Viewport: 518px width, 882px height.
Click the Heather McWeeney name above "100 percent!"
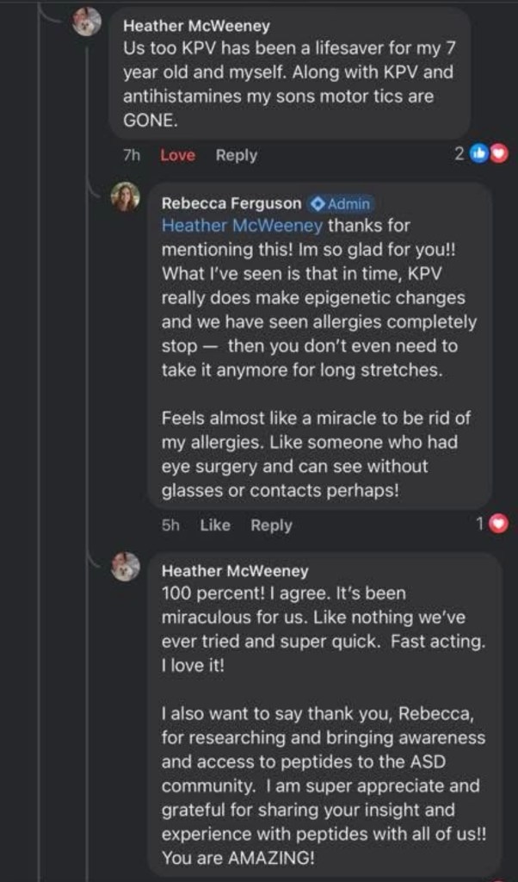[x=235, y=571]
